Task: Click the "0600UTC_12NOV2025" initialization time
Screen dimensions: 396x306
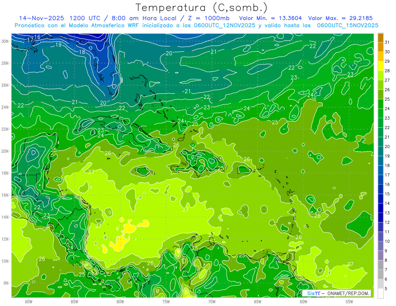Action: click(225, 25)
